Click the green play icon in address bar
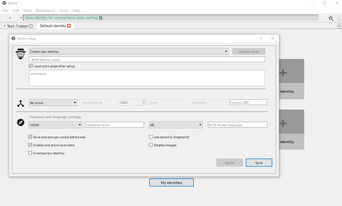Screen dimensions: 342x206 101,18
